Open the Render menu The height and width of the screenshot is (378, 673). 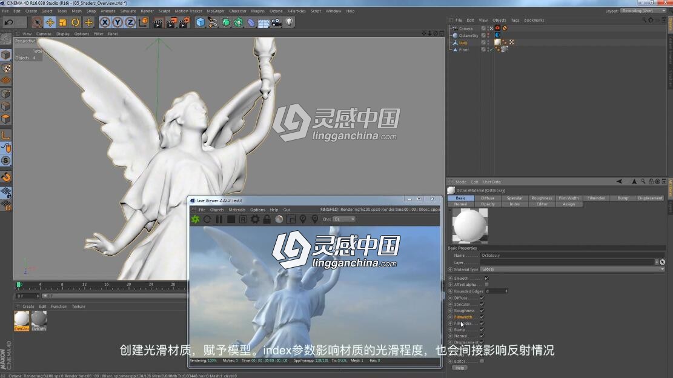(x=147, y=11)
